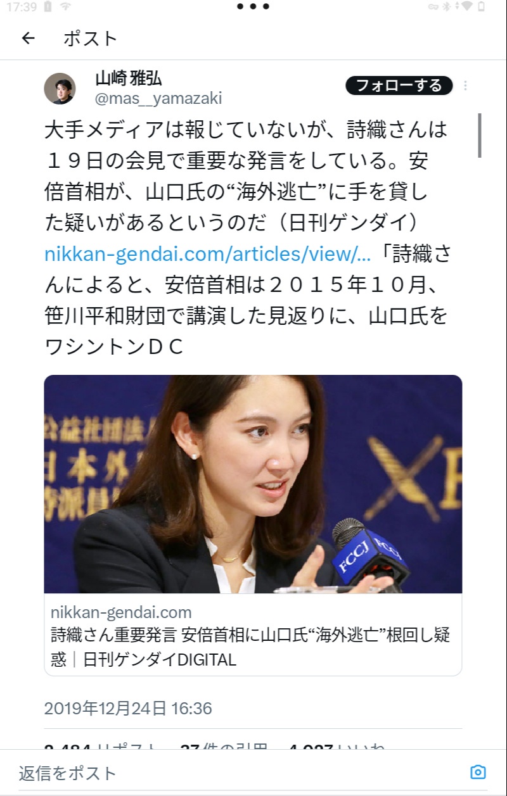The height and width of the screenshot is (796, 507).
Task: Tap the camera icon in reply bar
Action: coord(478,772)
